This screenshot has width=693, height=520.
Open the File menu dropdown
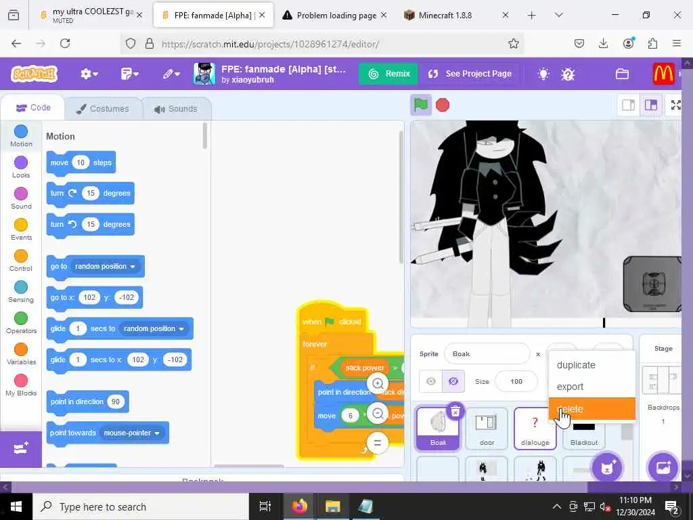point(129,74)
